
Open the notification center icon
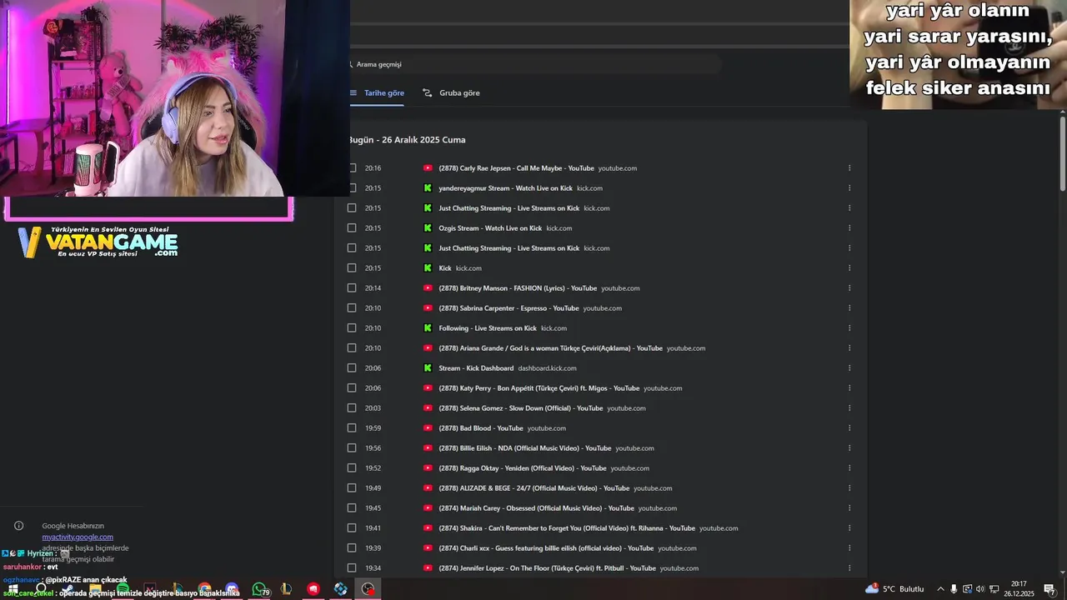(x=1049, y=589)
